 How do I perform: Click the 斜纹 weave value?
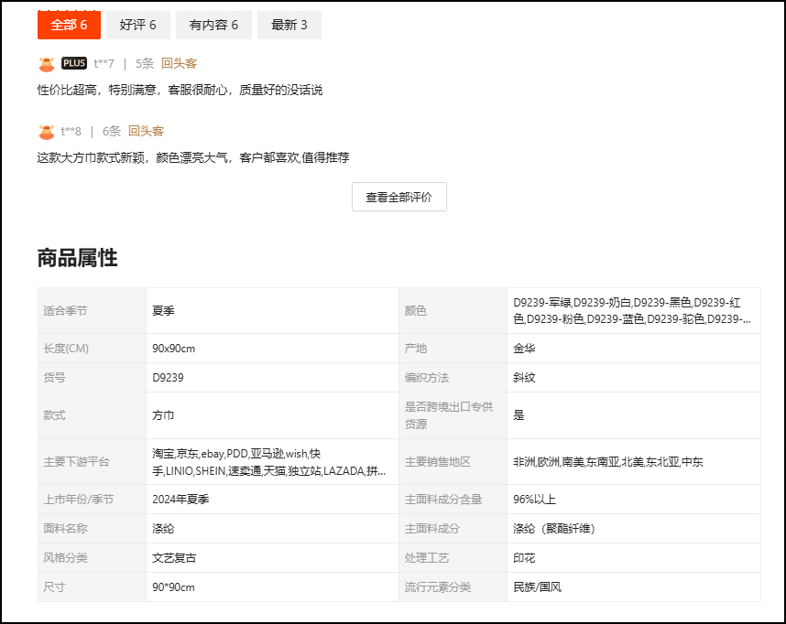[x=524, y=378]
